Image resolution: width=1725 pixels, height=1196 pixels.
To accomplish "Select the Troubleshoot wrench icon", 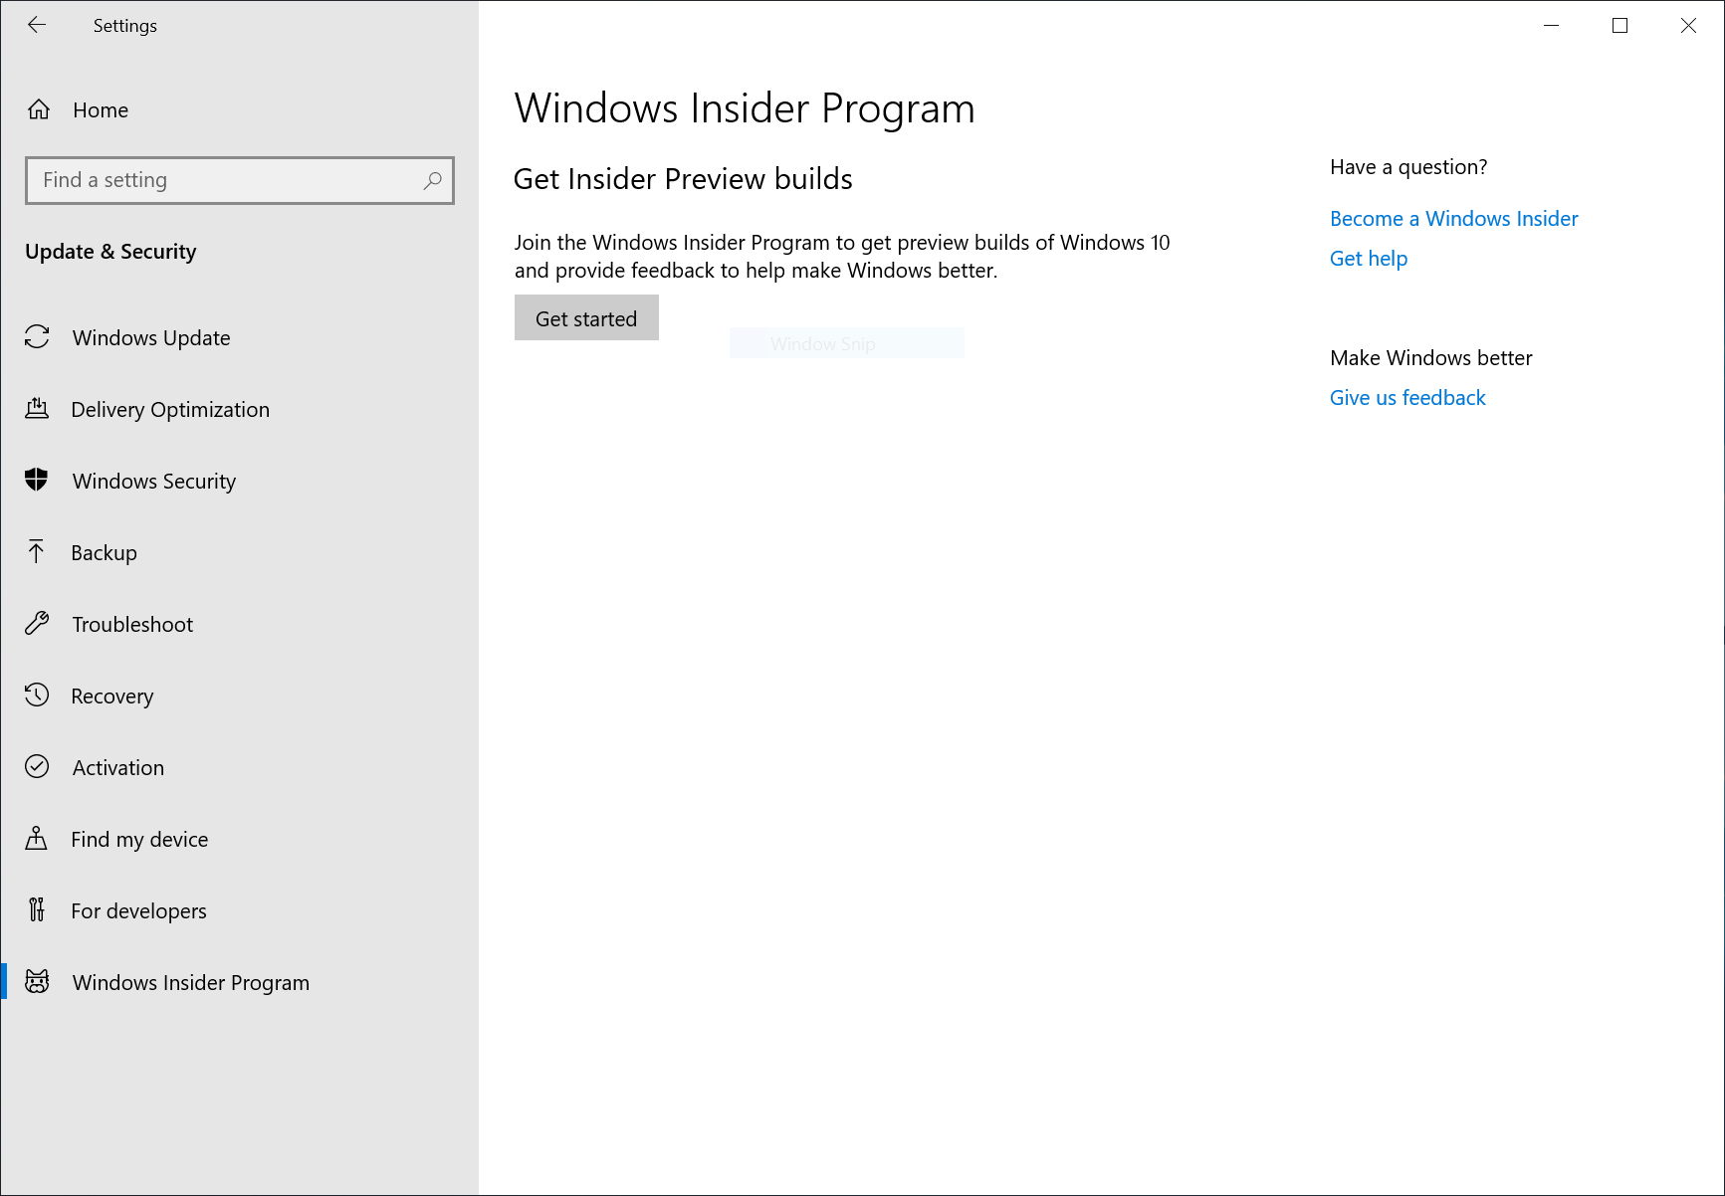I will [37, 624].
